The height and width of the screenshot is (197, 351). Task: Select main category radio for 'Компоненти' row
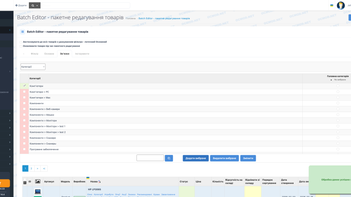pos(338,103)
